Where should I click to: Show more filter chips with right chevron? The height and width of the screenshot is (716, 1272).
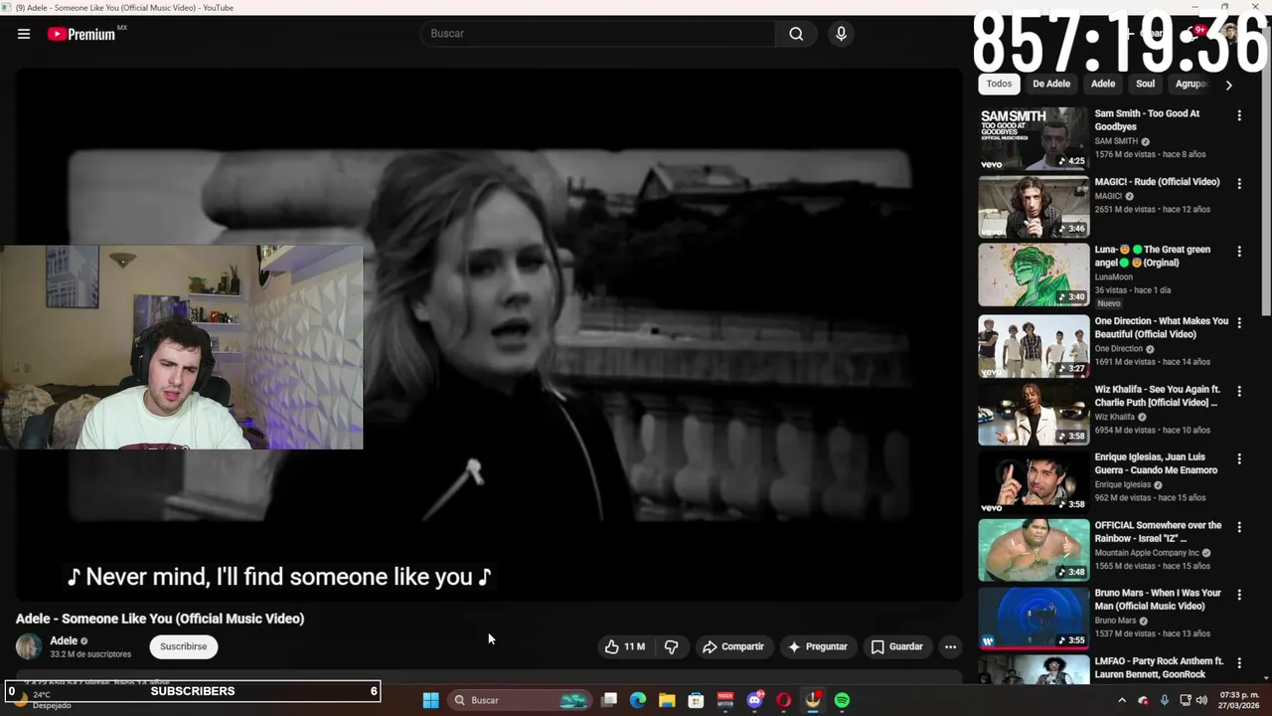pos(1228,85)
